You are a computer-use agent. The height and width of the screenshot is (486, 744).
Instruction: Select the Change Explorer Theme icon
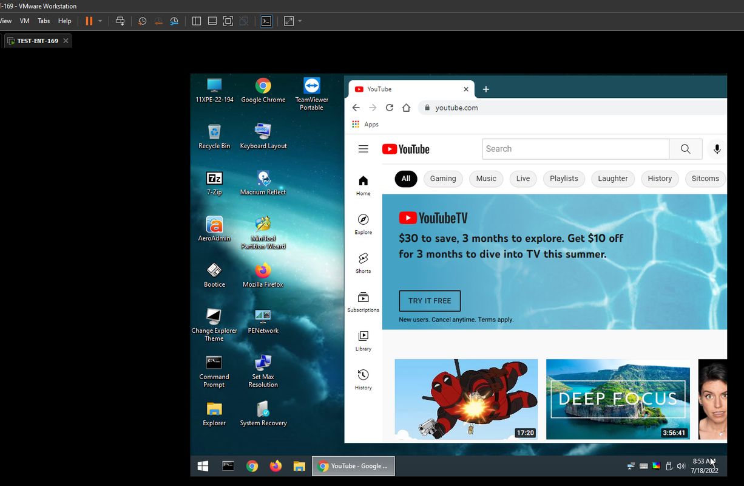tap(214, 325)
